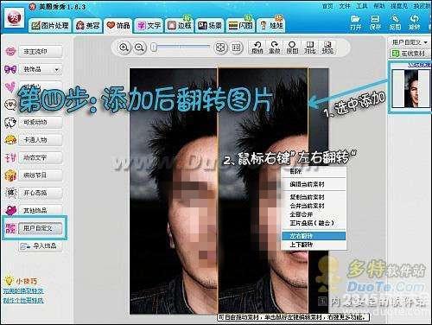Select 左右翻转 in the context menu

pyautogui.click(x=314, y=236)
